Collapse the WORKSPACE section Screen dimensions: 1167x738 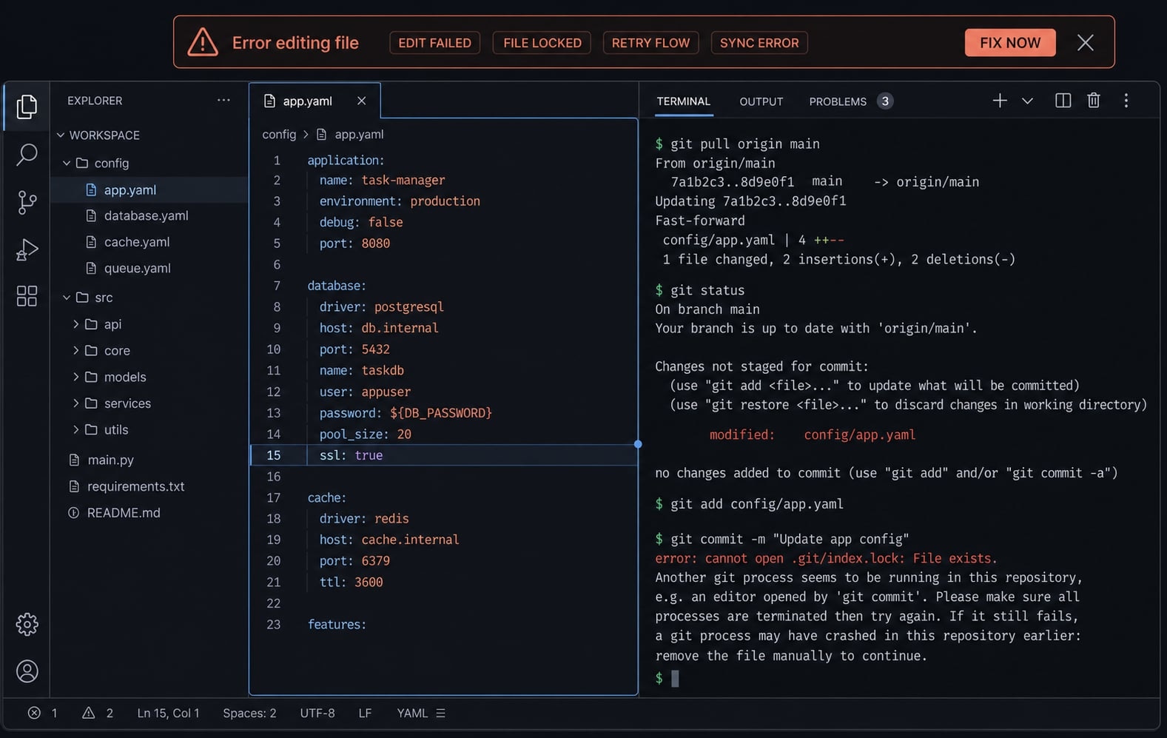[x=61, y=135]
